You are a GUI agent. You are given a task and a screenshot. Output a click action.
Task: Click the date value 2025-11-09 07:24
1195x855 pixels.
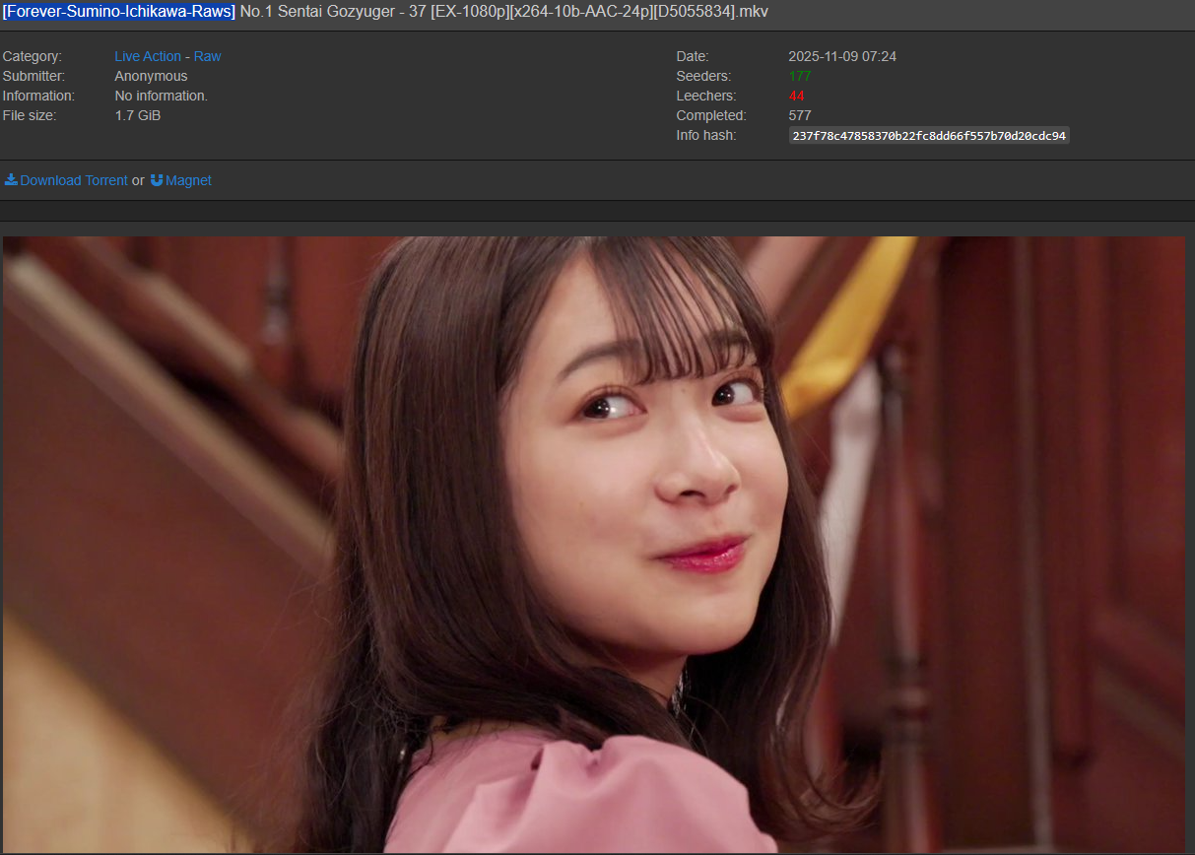tap(842, 56)
